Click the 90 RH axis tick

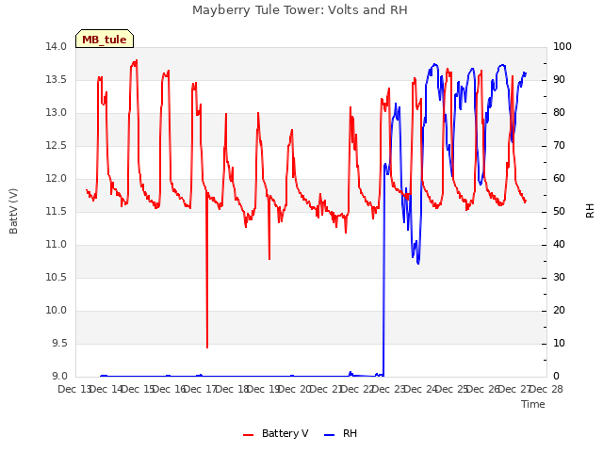click(x=559, y=79)
